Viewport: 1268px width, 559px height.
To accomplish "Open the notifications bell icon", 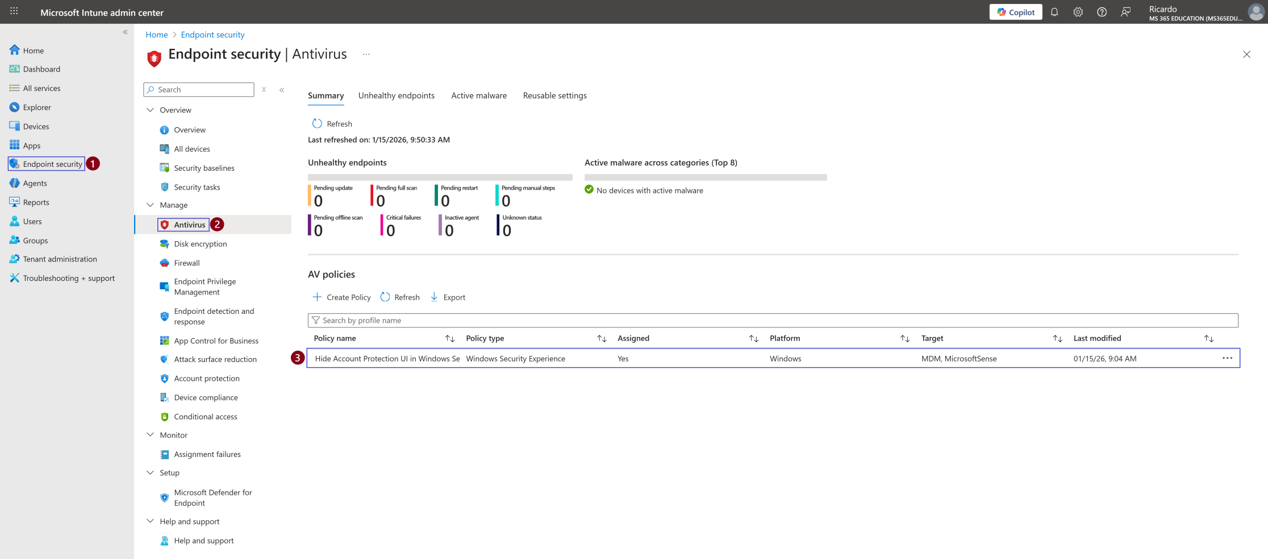I will point(1054,12).
